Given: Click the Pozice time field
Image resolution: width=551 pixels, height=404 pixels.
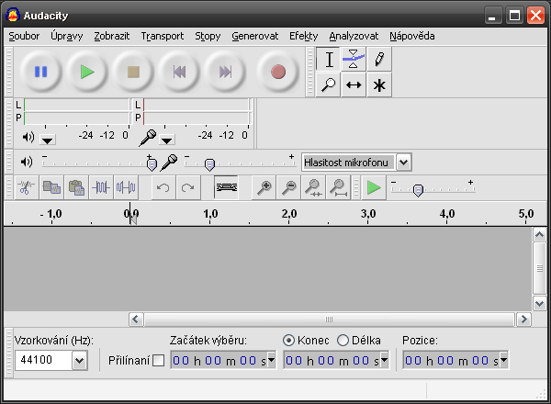Looking at the screenshot, I should pyautogui.click(x=455, y=360).
